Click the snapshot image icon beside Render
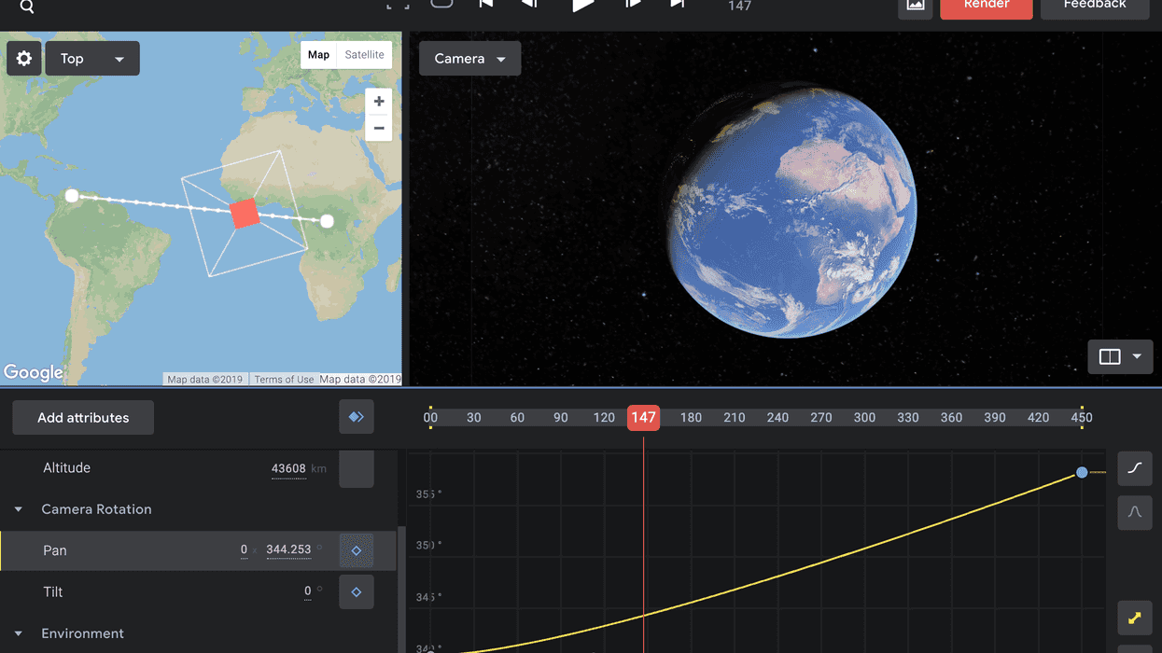1162x653 pixels. click(916, 6)
